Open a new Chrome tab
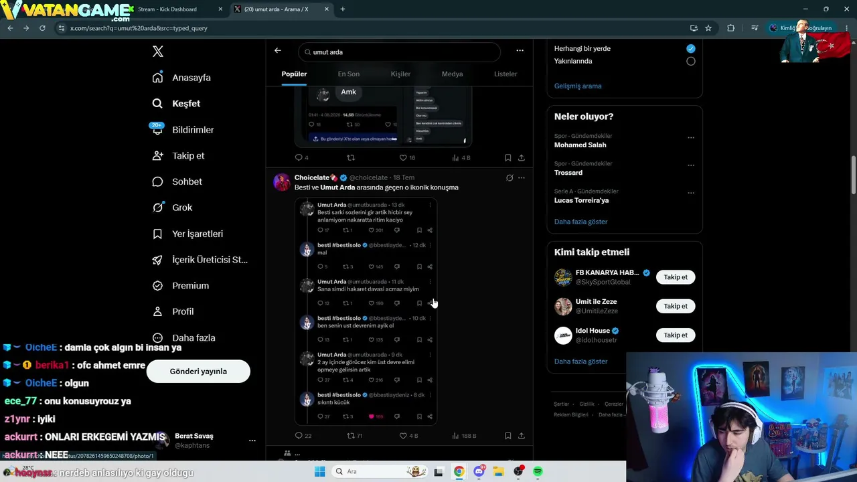857x482 pixels. [343, 9]
